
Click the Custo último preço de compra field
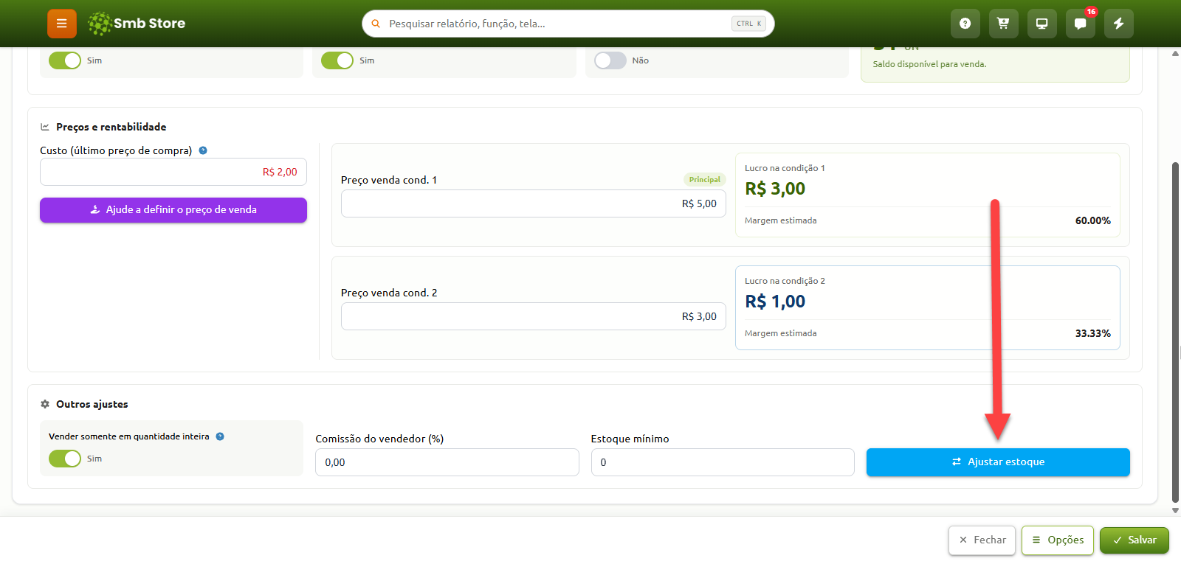point(173,172)
